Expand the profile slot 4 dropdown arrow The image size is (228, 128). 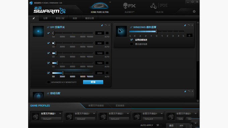pos(162,114)
